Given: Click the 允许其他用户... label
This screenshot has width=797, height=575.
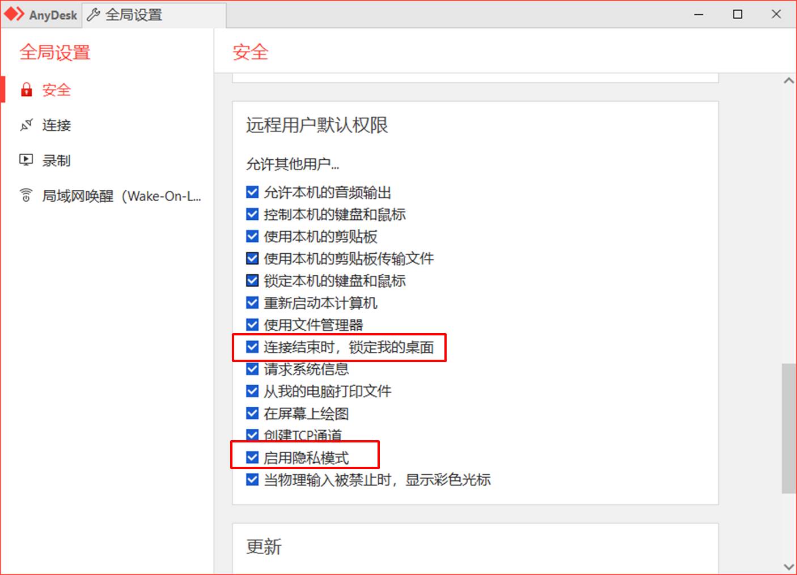Looking at the screenshot, I should (292, 164).
